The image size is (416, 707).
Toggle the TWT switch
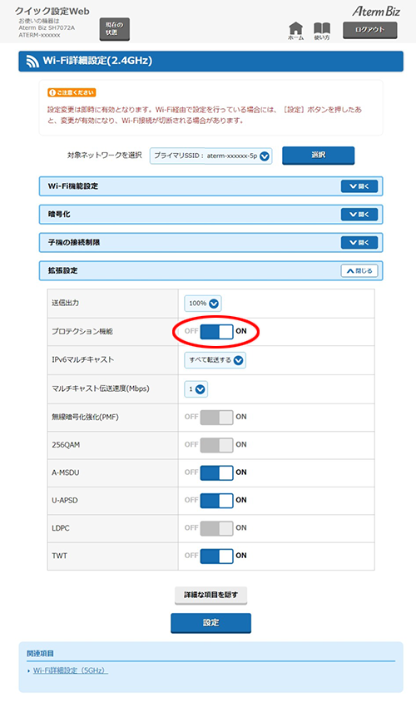[x=216, y=556]
